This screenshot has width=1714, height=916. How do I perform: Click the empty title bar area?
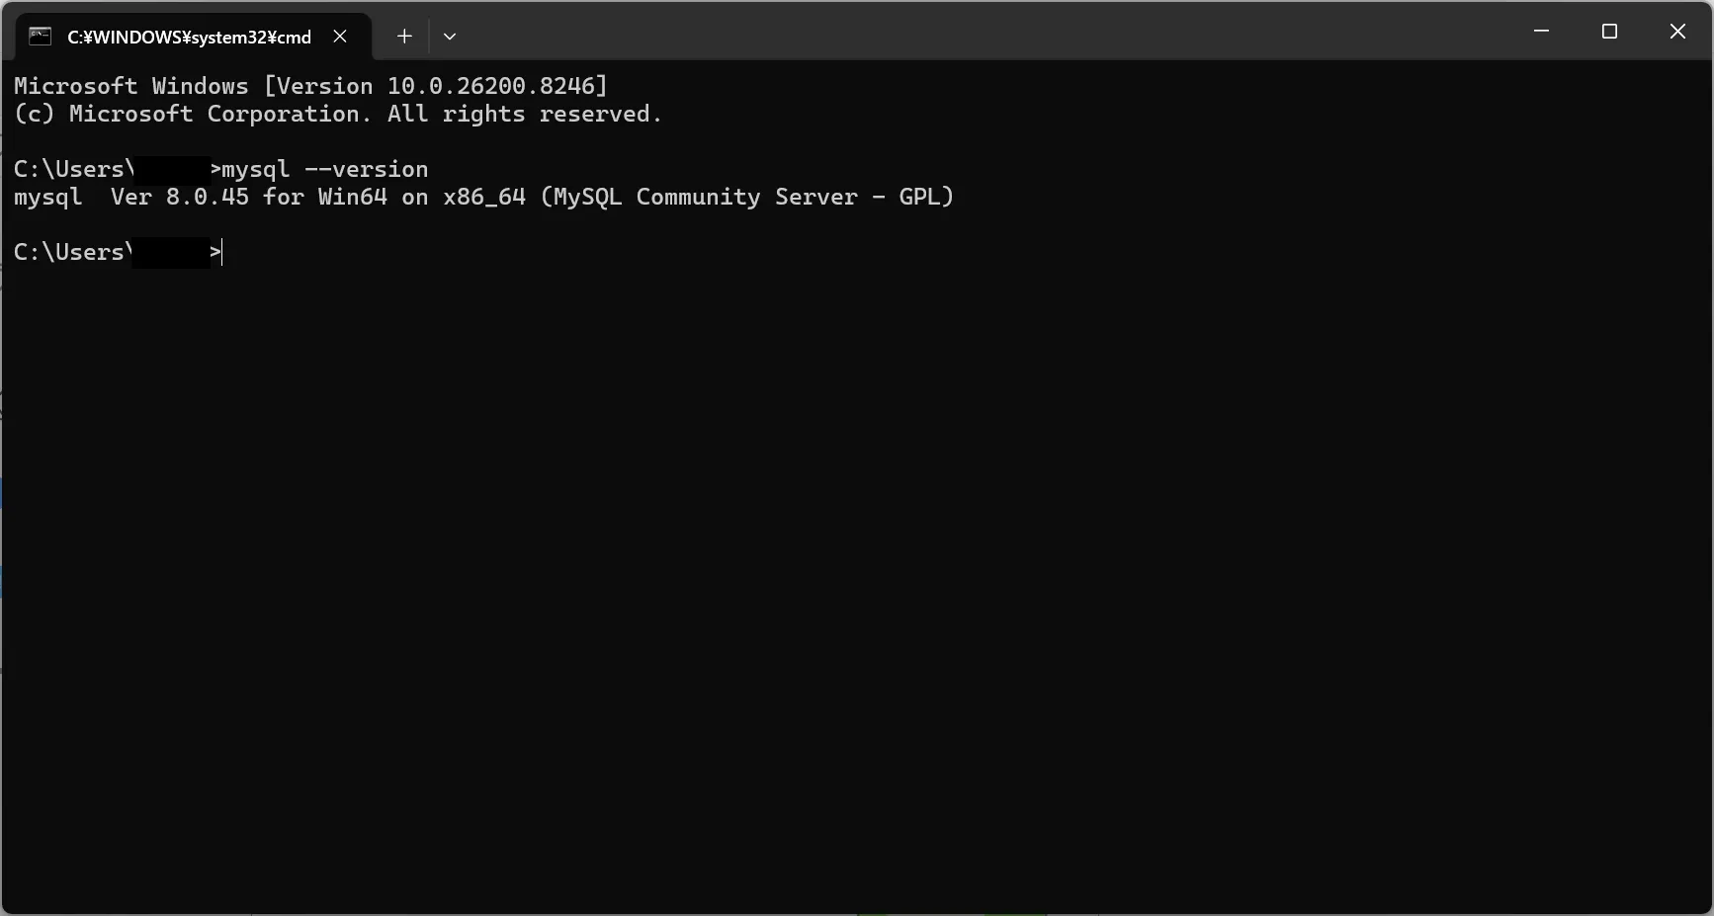[x=988, y=32]
